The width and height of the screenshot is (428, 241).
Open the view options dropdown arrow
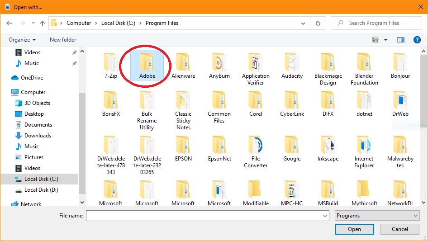tap(385, 40)
